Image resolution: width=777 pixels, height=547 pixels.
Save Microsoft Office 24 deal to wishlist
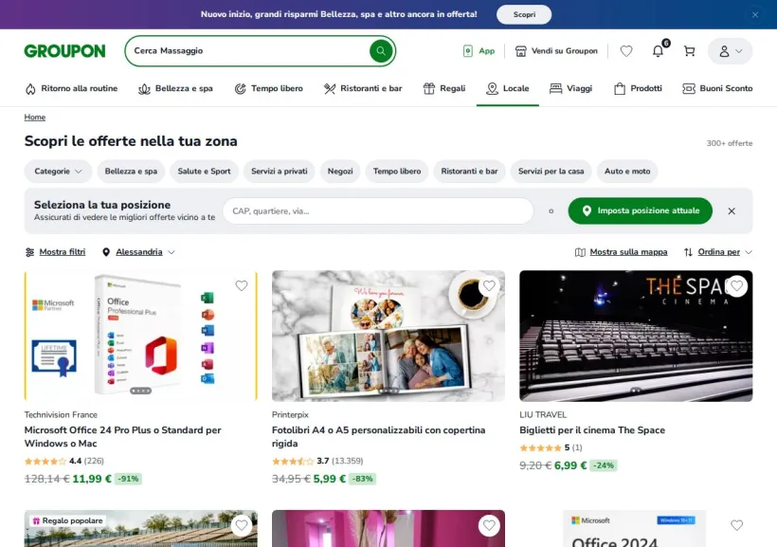[242, 285]
